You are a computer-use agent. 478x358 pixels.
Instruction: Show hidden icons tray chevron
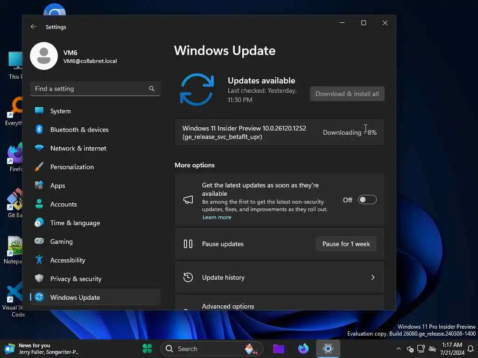tap(399, 349)
